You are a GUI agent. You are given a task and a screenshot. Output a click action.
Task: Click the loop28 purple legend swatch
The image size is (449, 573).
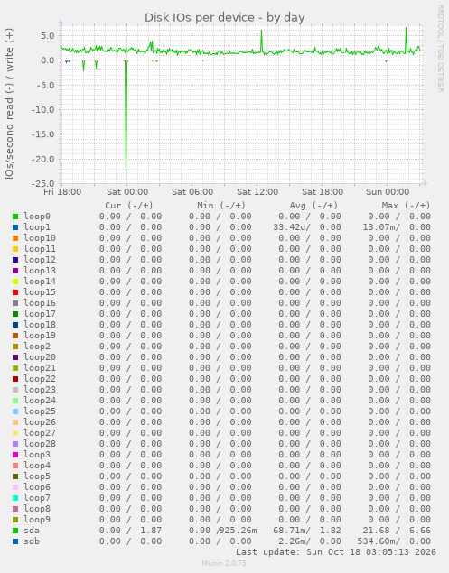[15, 444]
